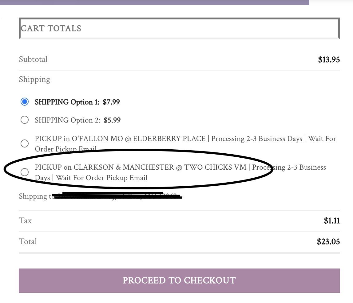Click the Subtotal row label

tap(33, 59)
